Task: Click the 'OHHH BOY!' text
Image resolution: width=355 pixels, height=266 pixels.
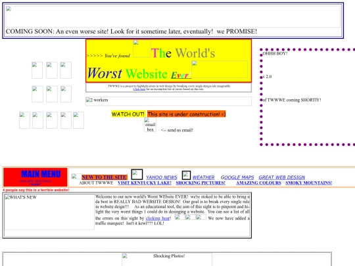Action: [x=275, y=53]
